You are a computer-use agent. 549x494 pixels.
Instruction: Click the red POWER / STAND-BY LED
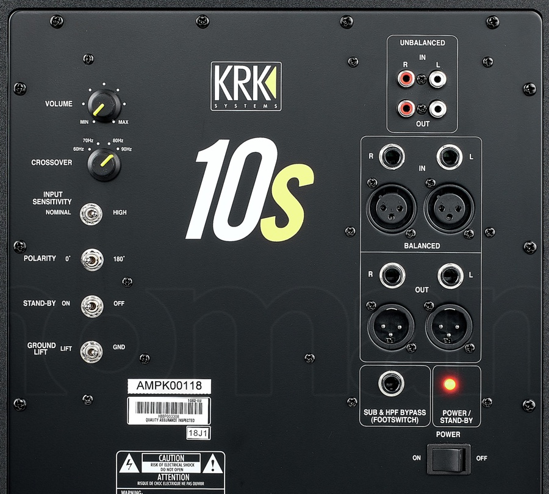[450, 384]
